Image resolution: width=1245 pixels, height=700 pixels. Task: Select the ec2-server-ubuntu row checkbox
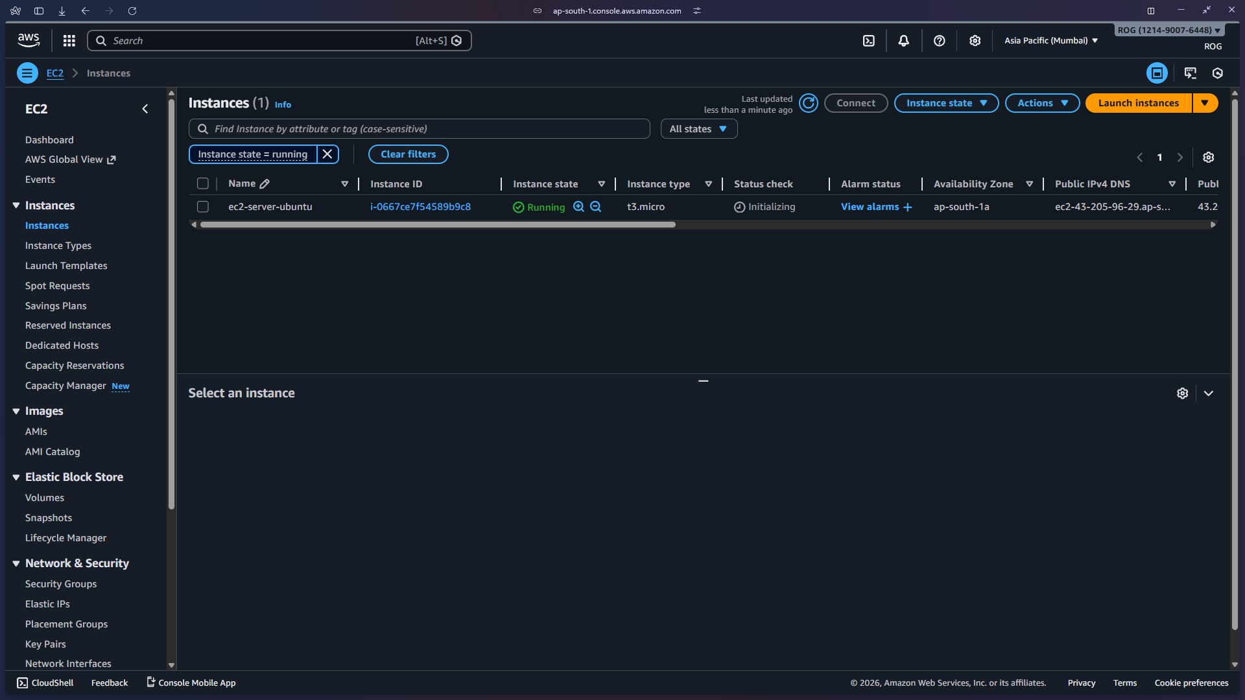point(203,207)
